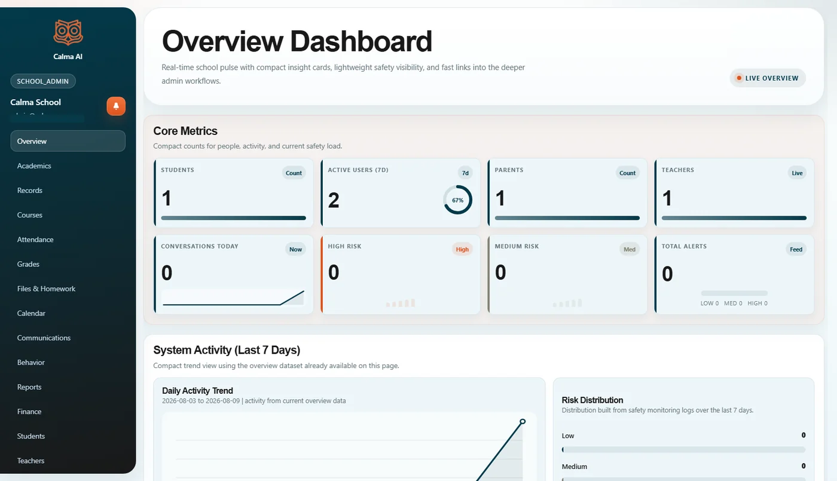Click the 2026-08-03 to 2026-08-09 date range
Viewport: 837px width, 481px height.
point(200,401)
